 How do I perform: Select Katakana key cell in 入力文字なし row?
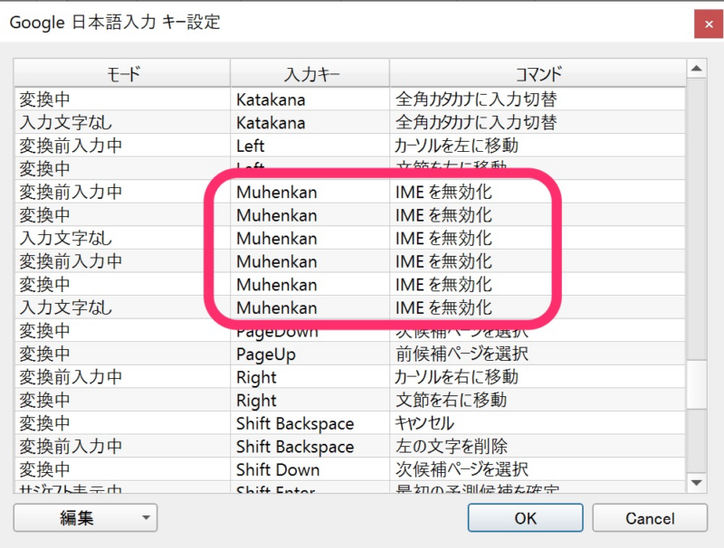[x=310, y=122]
